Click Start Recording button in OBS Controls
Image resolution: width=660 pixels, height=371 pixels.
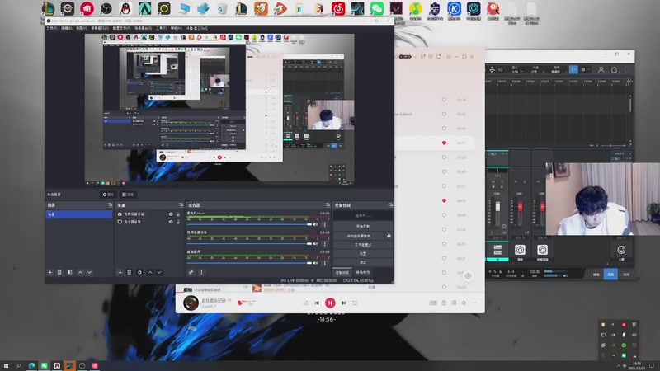363,226
